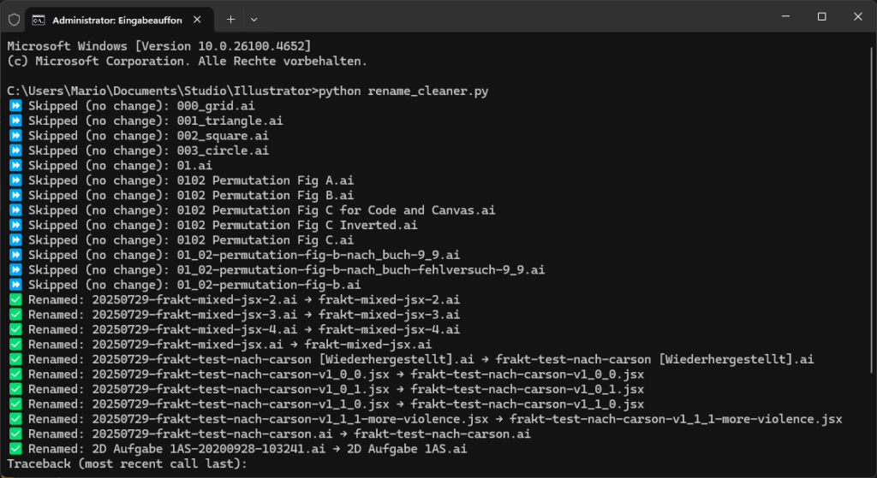Click the skip icon beside 01.ai line
This screenshot has width=877, height=478.
pyautogui.click(x=15, y=166)
